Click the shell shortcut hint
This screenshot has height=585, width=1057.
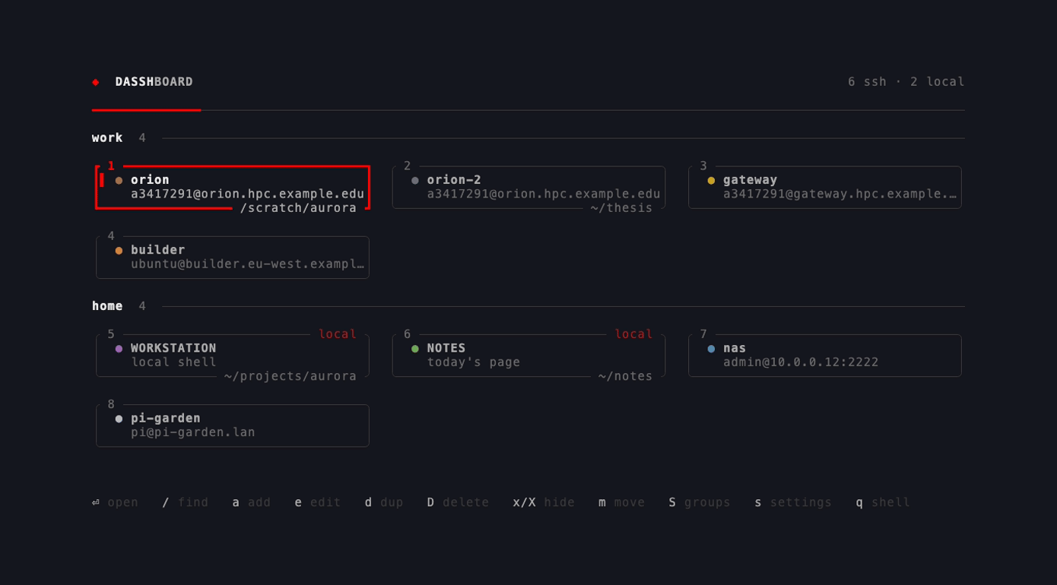pyautogui.click(x=883, y=502)
